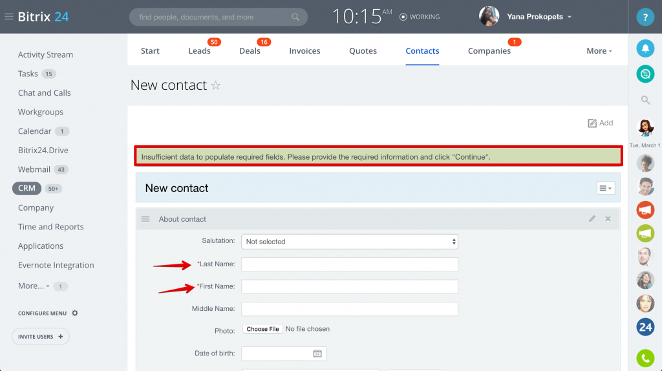Open the cartoon avatar chat in right sidebar
The height and width of the screenshot is (371, 662).
coord(645,127)
